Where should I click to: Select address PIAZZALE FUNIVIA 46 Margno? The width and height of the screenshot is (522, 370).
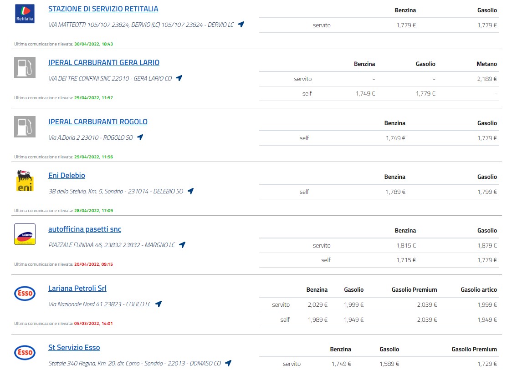112,245
